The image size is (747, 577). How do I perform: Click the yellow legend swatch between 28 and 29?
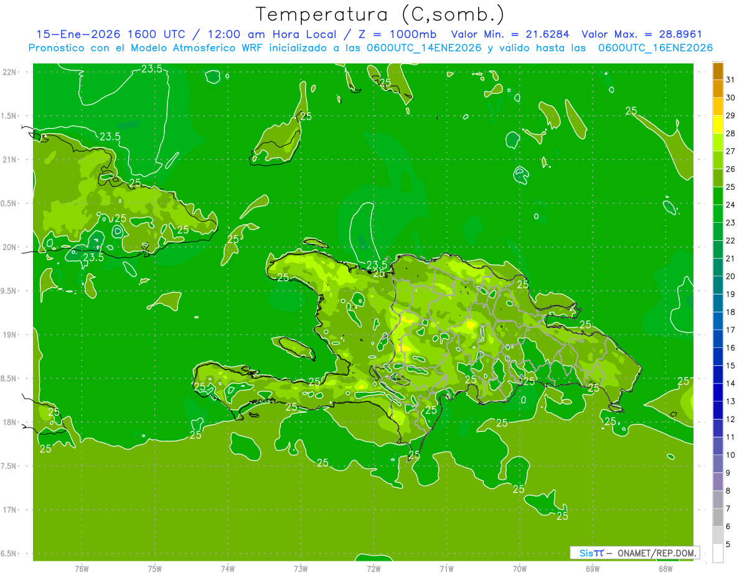coord(718,124)
